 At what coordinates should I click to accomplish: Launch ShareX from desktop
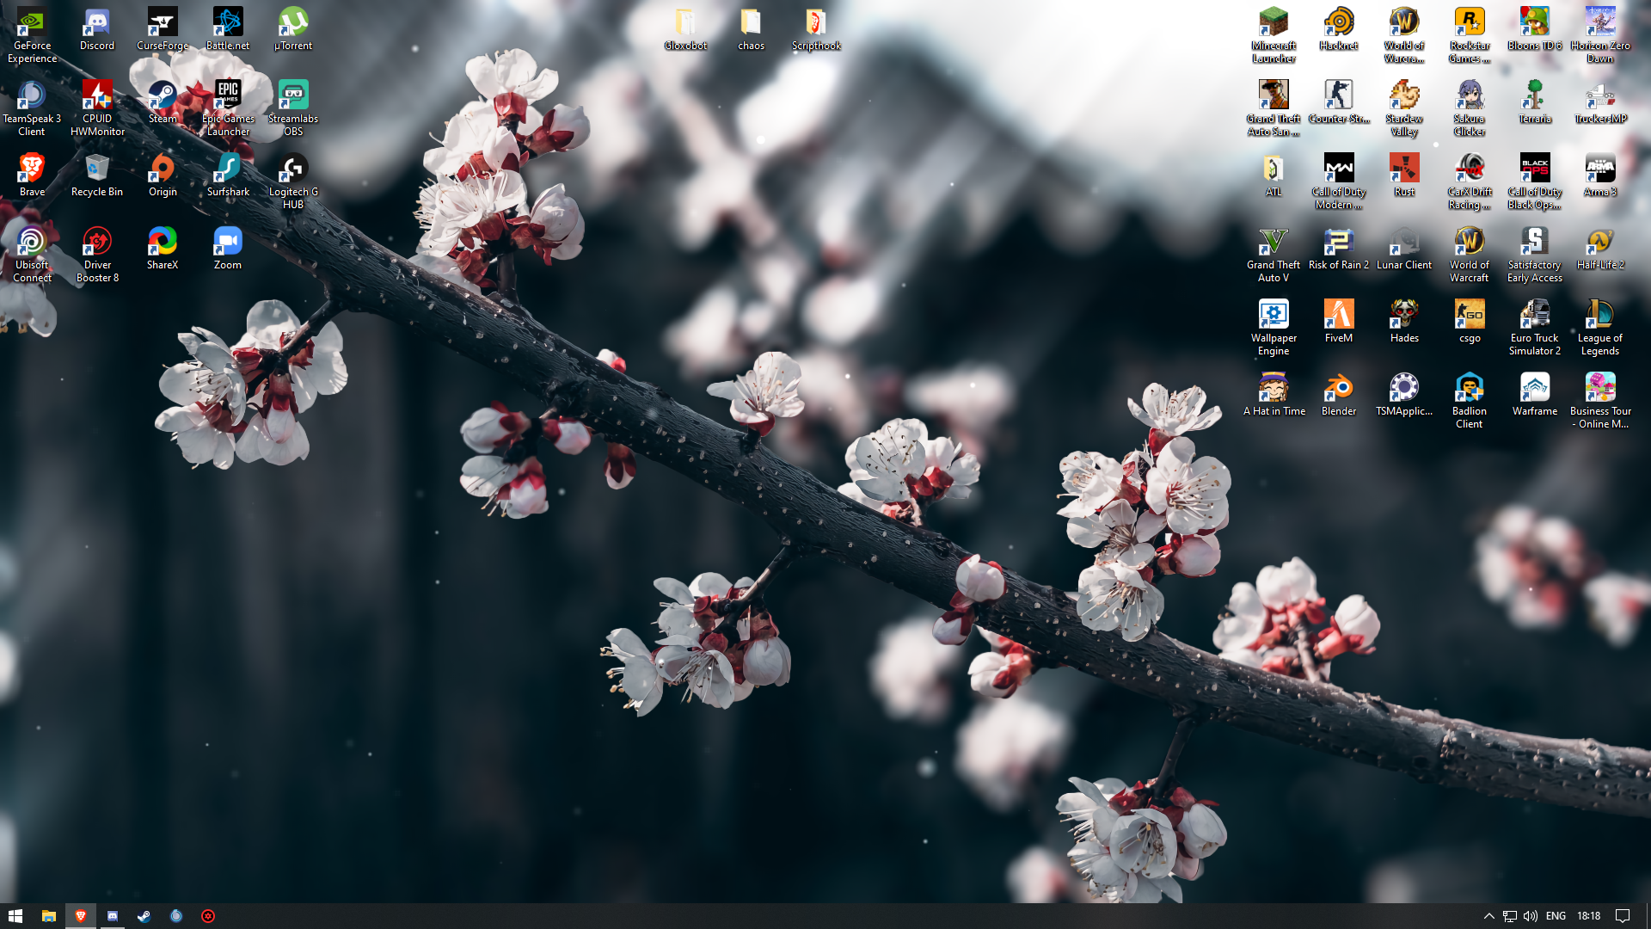(163, 248)
